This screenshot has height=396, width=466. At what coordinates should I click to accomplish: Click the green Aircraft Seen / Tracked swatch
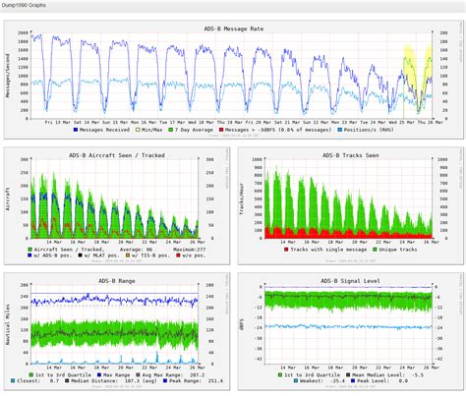30,250
